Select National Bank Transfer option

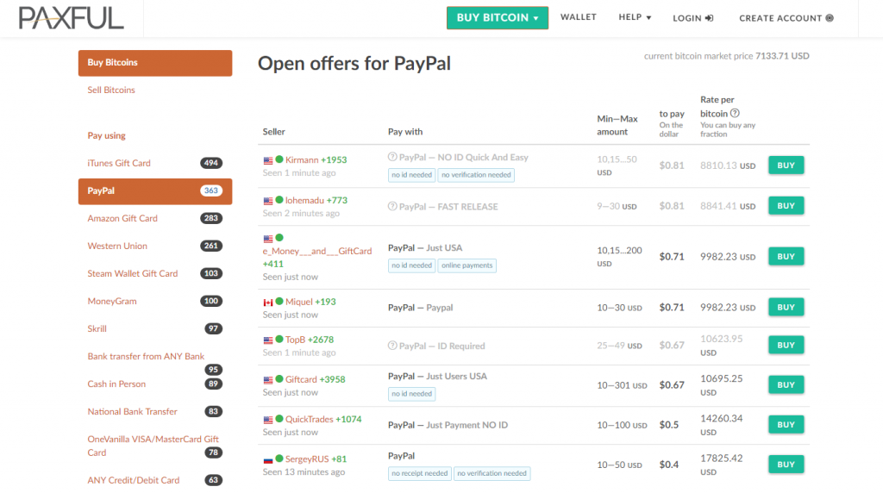[132, 411]
